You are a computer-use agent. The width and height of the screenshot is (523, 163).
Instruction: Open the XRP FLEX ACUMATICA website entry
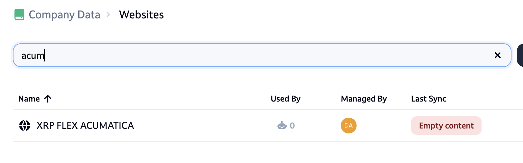[x=85, y=126]
